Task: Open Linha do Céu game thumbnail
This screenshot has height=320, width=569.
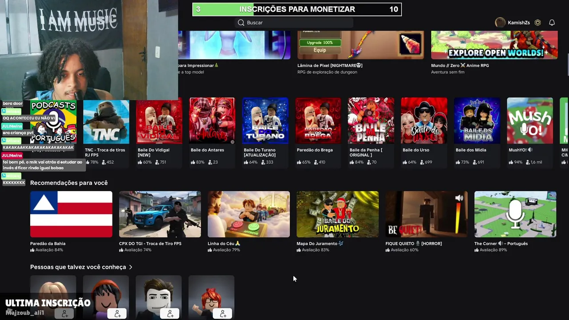Action: (248, 214)
